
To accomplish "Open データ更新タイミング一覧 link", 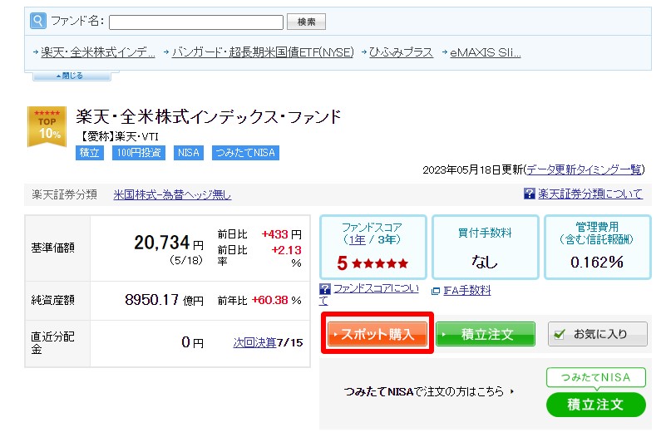I will tap(584, 169).
